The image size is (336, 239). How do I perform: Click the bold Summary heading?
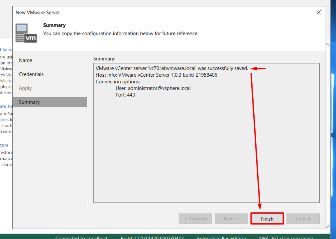(55, 25)
